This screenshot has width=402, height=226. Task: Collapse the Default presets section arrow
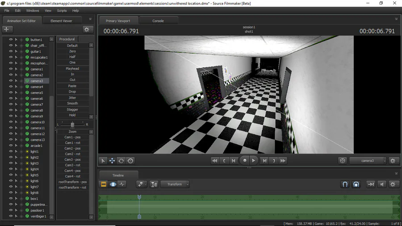click(x=91, y=46)
